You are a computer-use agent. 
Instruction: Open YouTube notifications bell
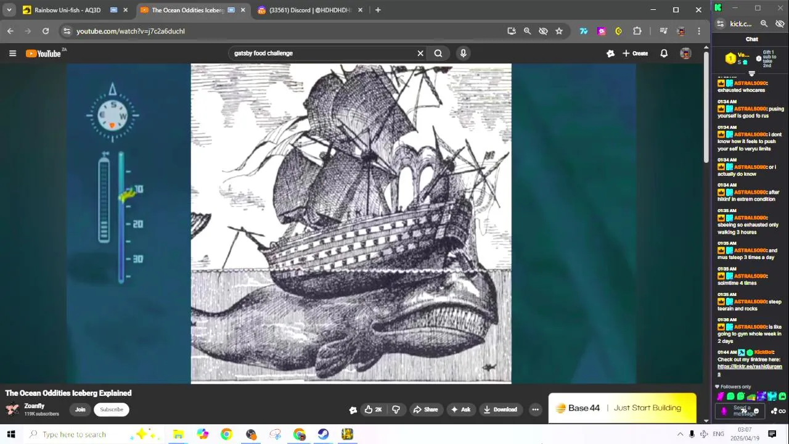(664, 54)
